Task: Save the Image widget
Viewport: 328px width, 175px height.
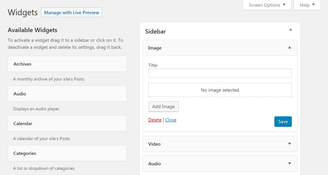Action: tap(283, 121)
